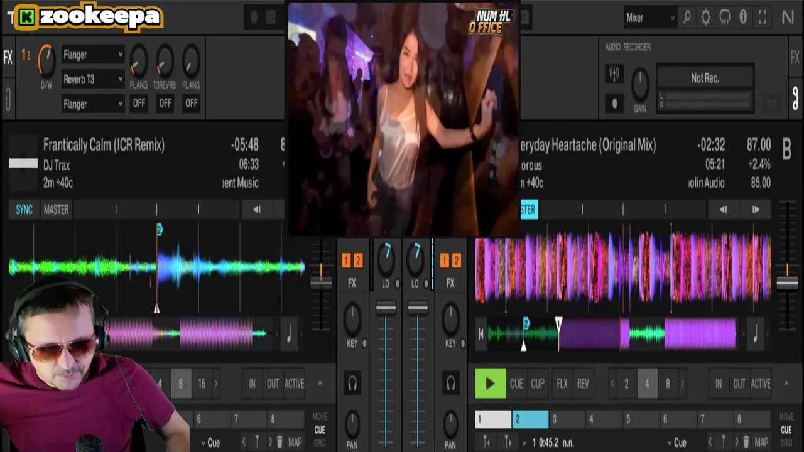Open Preferences via the gear icon
The height and width of the screenshot is (452, 804).
click(x=706, y=18)
